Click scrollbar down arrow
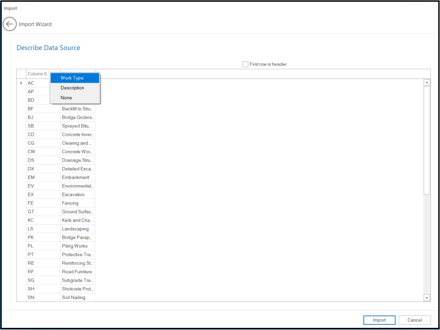440x330 pixels. click(x=427, y=297)
